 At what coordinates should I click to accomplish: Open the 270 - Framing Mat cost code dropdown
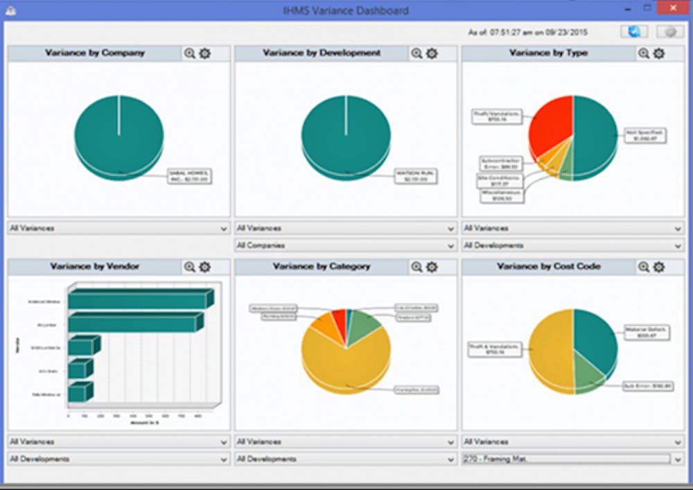coord(573,459)
